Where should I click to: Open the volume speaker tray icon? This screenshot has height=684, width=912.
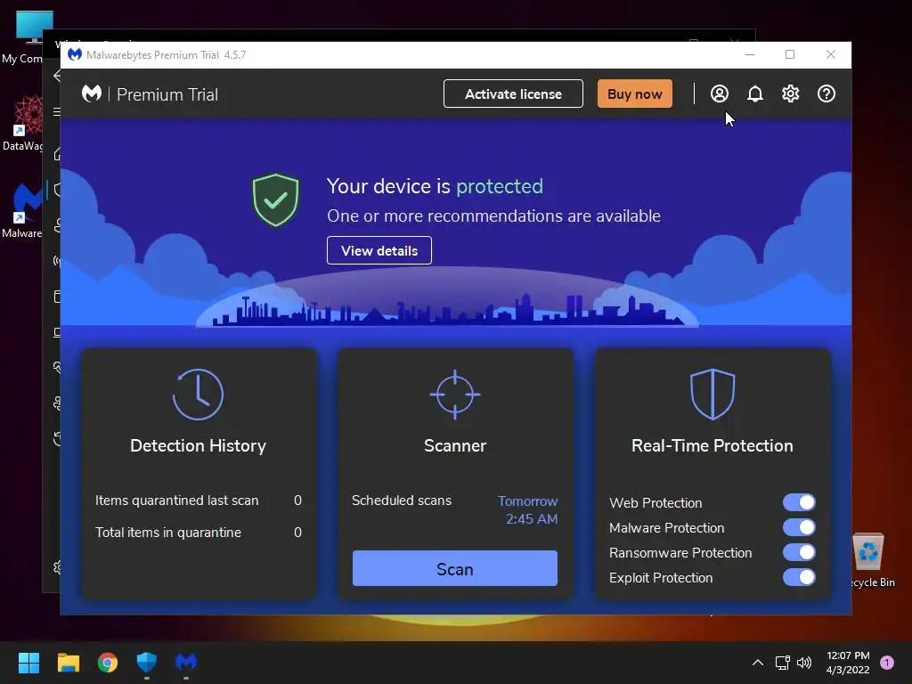click(804, 663)
